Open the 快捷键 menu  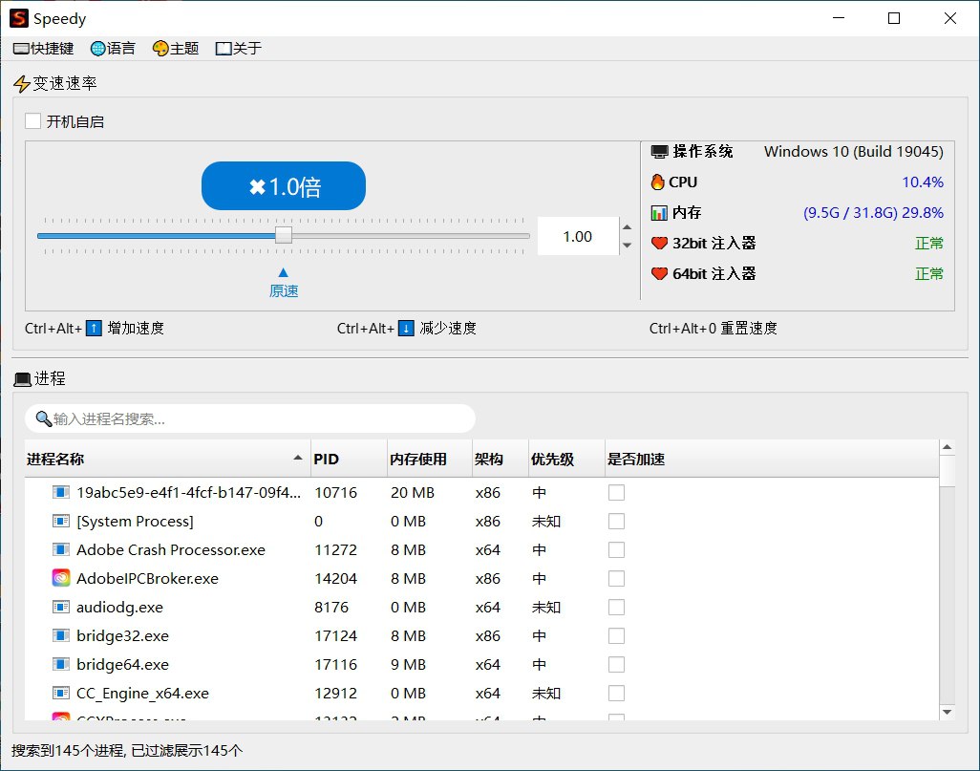tap(43, 49)
